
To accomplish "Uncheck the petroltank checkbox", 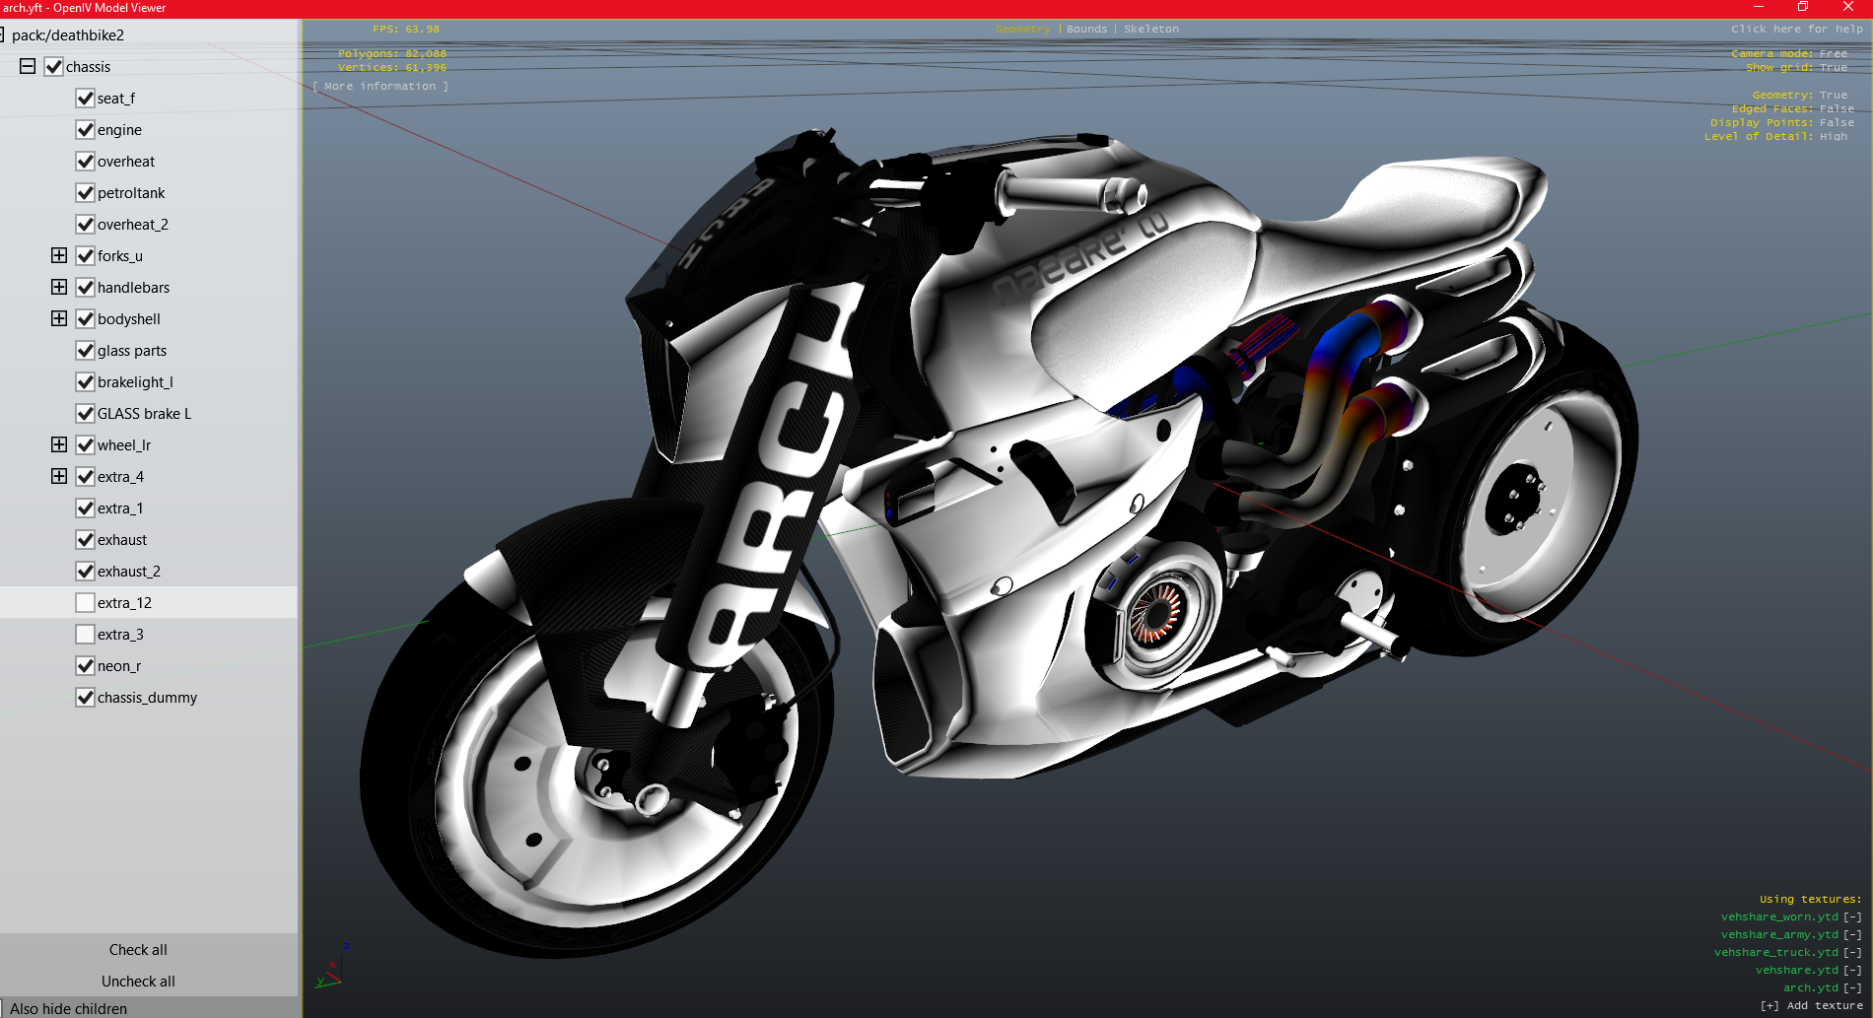I will (x=86, y=192).
